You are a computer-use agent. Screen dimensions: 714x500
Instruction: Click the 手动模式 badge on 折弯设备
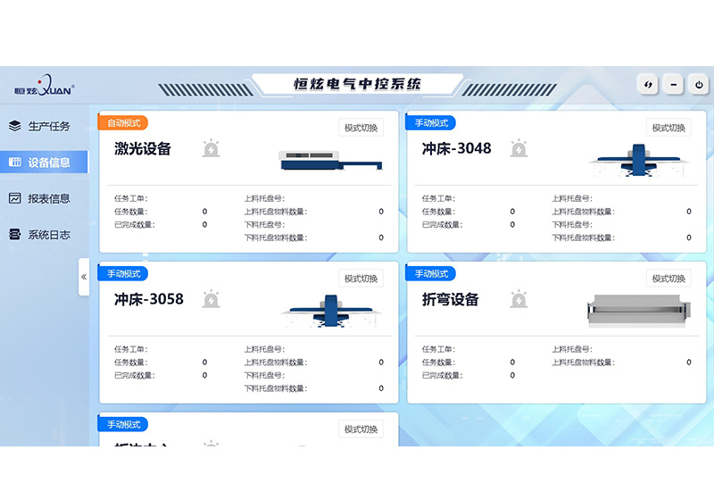[431, 274]
